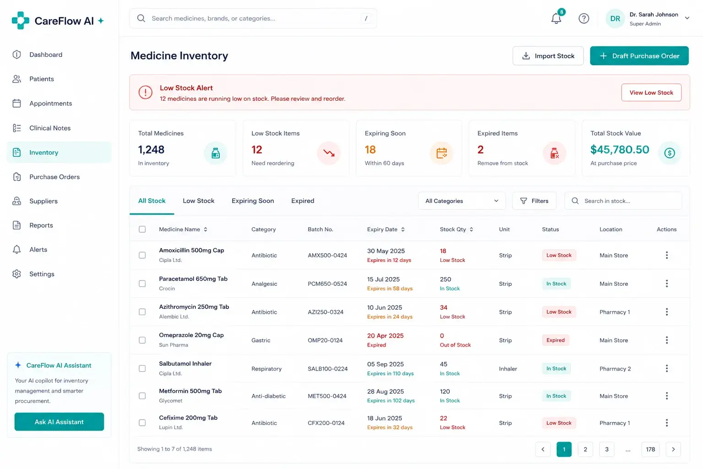Click the Dashboard shield icon in sidebar

(17, 55)
